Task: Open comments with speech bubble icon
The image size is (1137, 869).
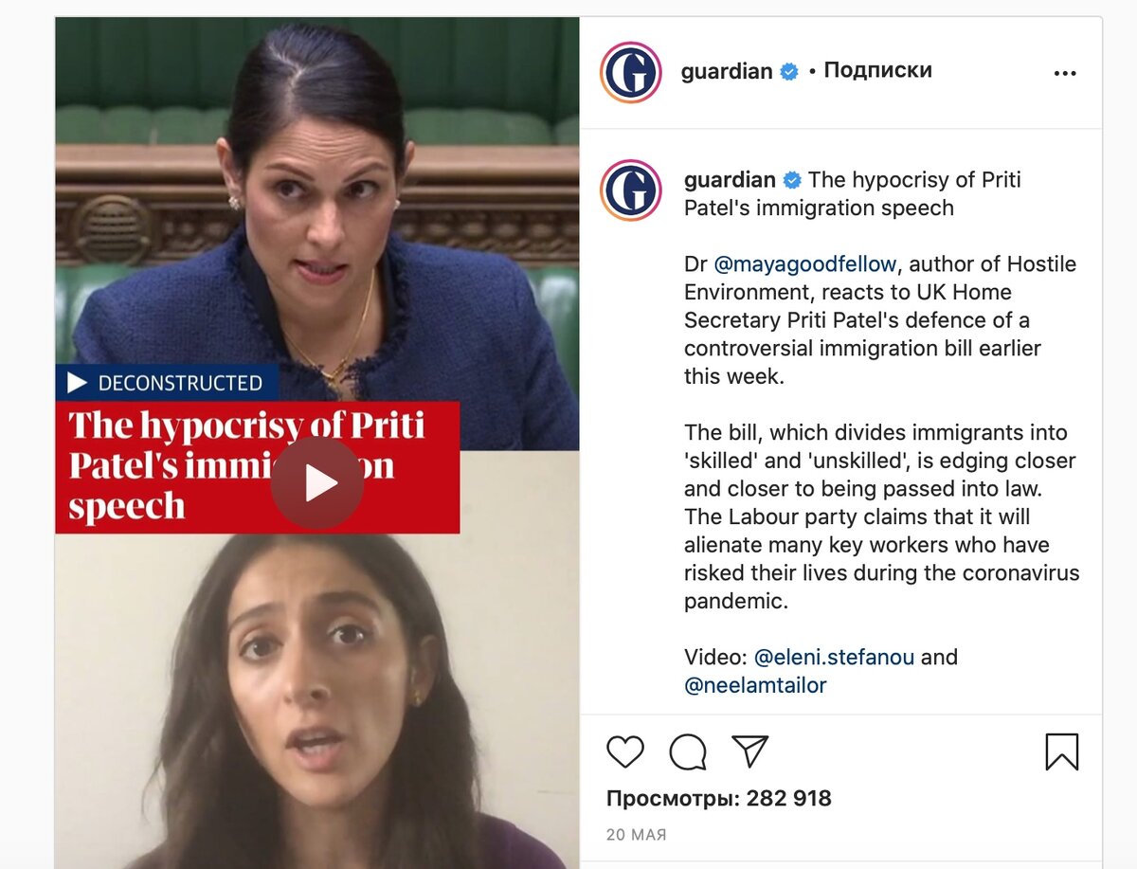Action: point(688,751)
